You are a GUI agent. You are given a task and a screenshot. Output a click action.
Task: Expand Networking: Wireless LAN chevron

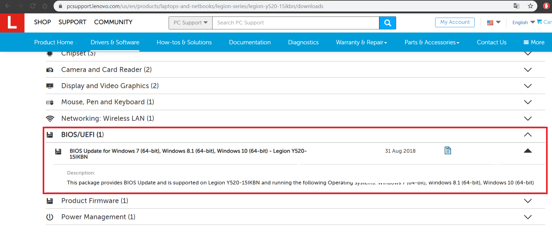click(x=528, y=118)
